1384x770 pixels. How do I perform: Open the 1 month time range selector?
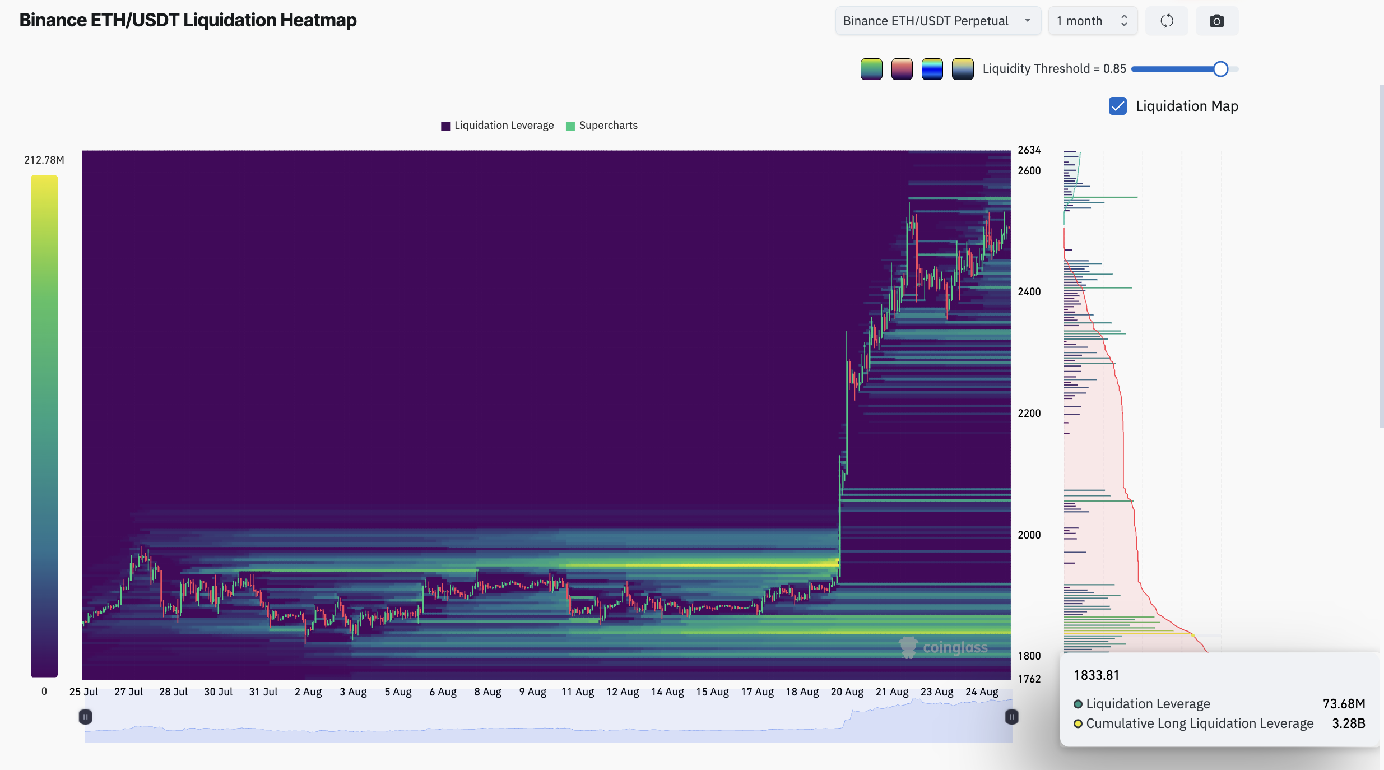pyautogui.click(x=1093, y=21)
